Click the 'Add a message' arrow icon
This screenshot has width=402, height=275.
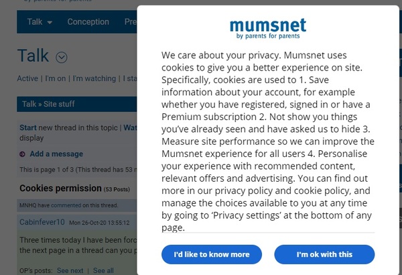tap(23, 154)
